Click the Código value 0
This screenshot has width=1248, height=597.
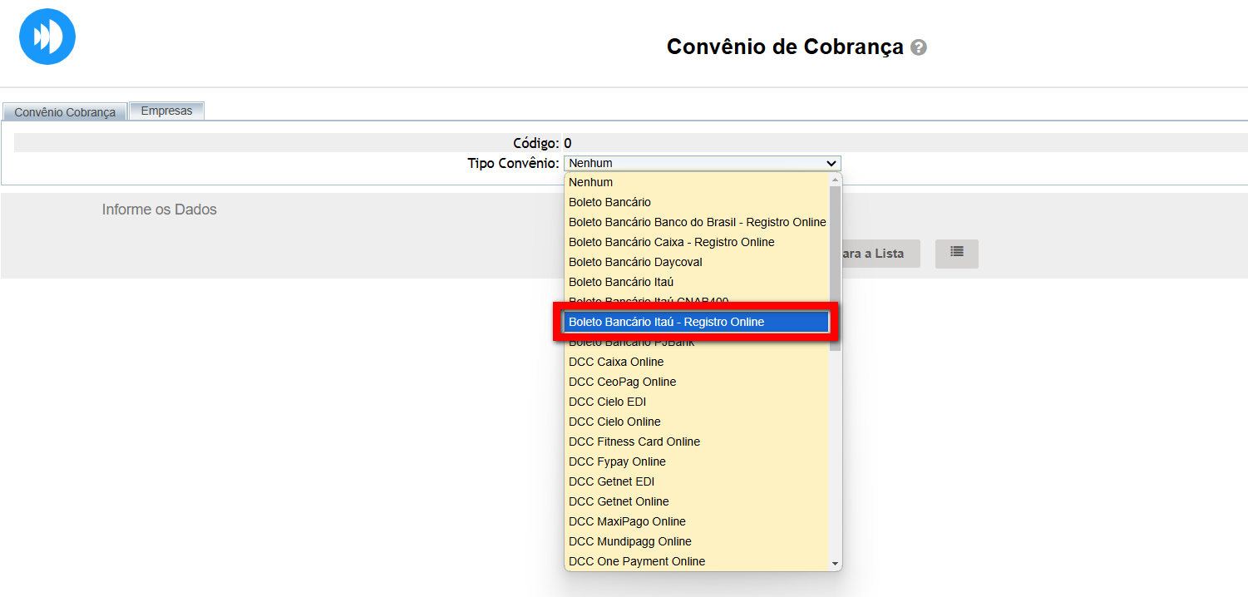tap(568, 143)
